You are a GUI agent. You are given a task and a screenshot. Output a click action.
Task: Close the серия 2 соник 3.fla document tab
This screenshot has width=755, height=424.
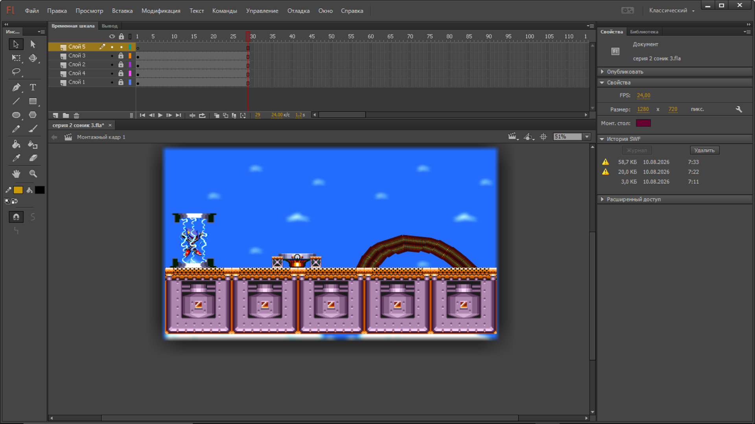[110, 125]
